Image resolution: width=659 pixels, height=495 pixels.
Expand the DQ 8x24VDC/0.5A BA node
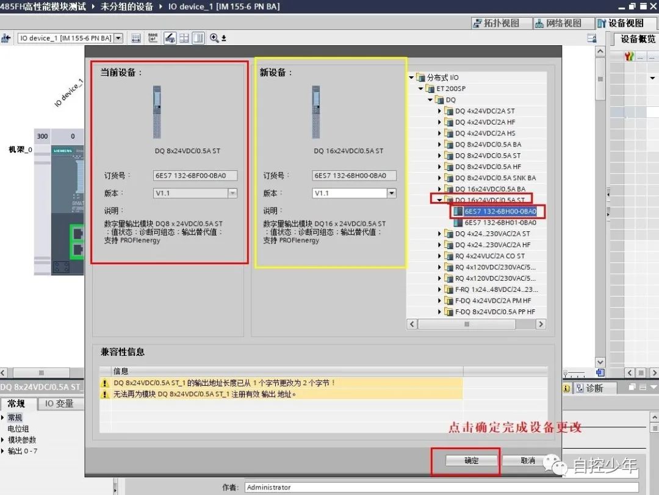439,144
